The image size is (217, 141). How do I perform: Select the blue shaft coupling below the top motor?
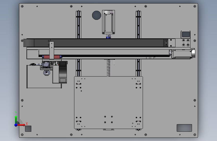pos(109,37)
